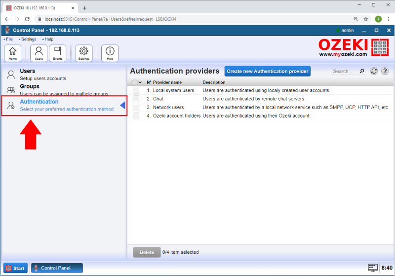Open the browser profile avatar

point(378,19)
